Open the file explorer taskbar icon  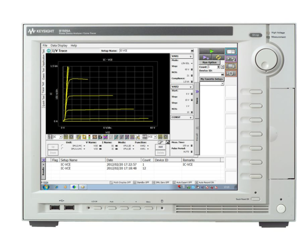click(x=83, y=187)
